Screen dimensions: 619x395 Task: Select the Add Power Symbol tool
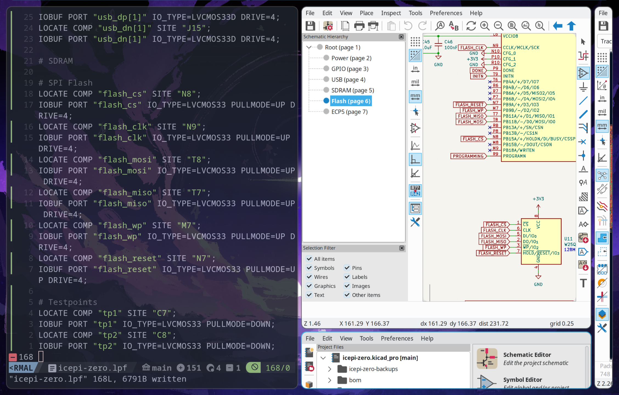click(x=583, y=87)
